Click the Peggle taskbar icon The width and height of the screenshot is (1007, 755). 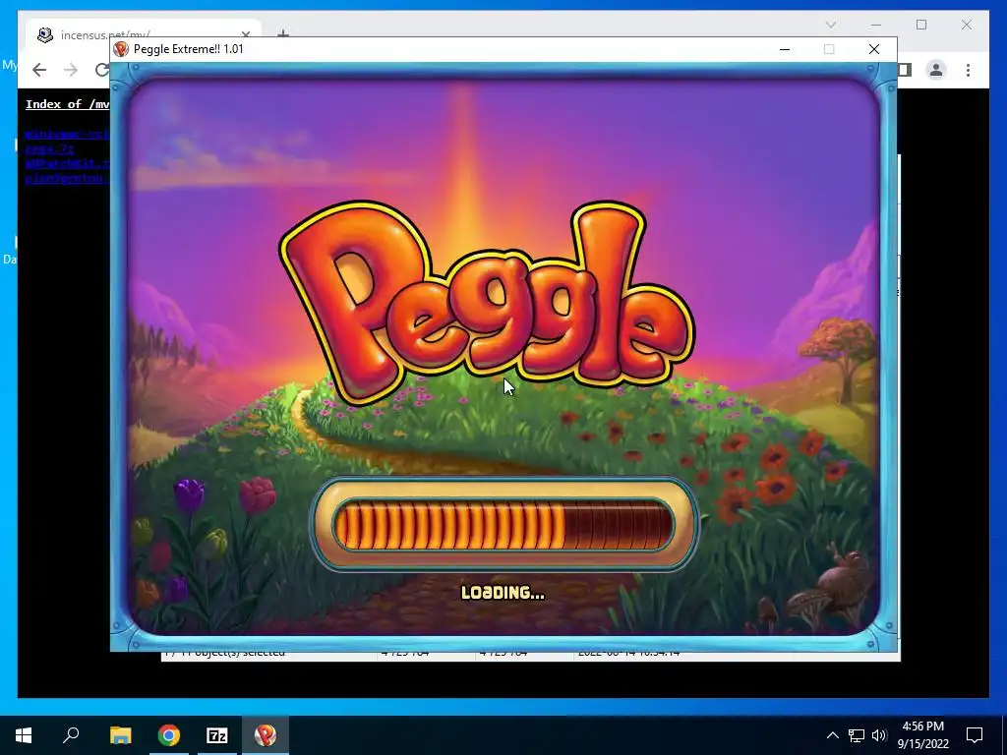coord(266,735)
